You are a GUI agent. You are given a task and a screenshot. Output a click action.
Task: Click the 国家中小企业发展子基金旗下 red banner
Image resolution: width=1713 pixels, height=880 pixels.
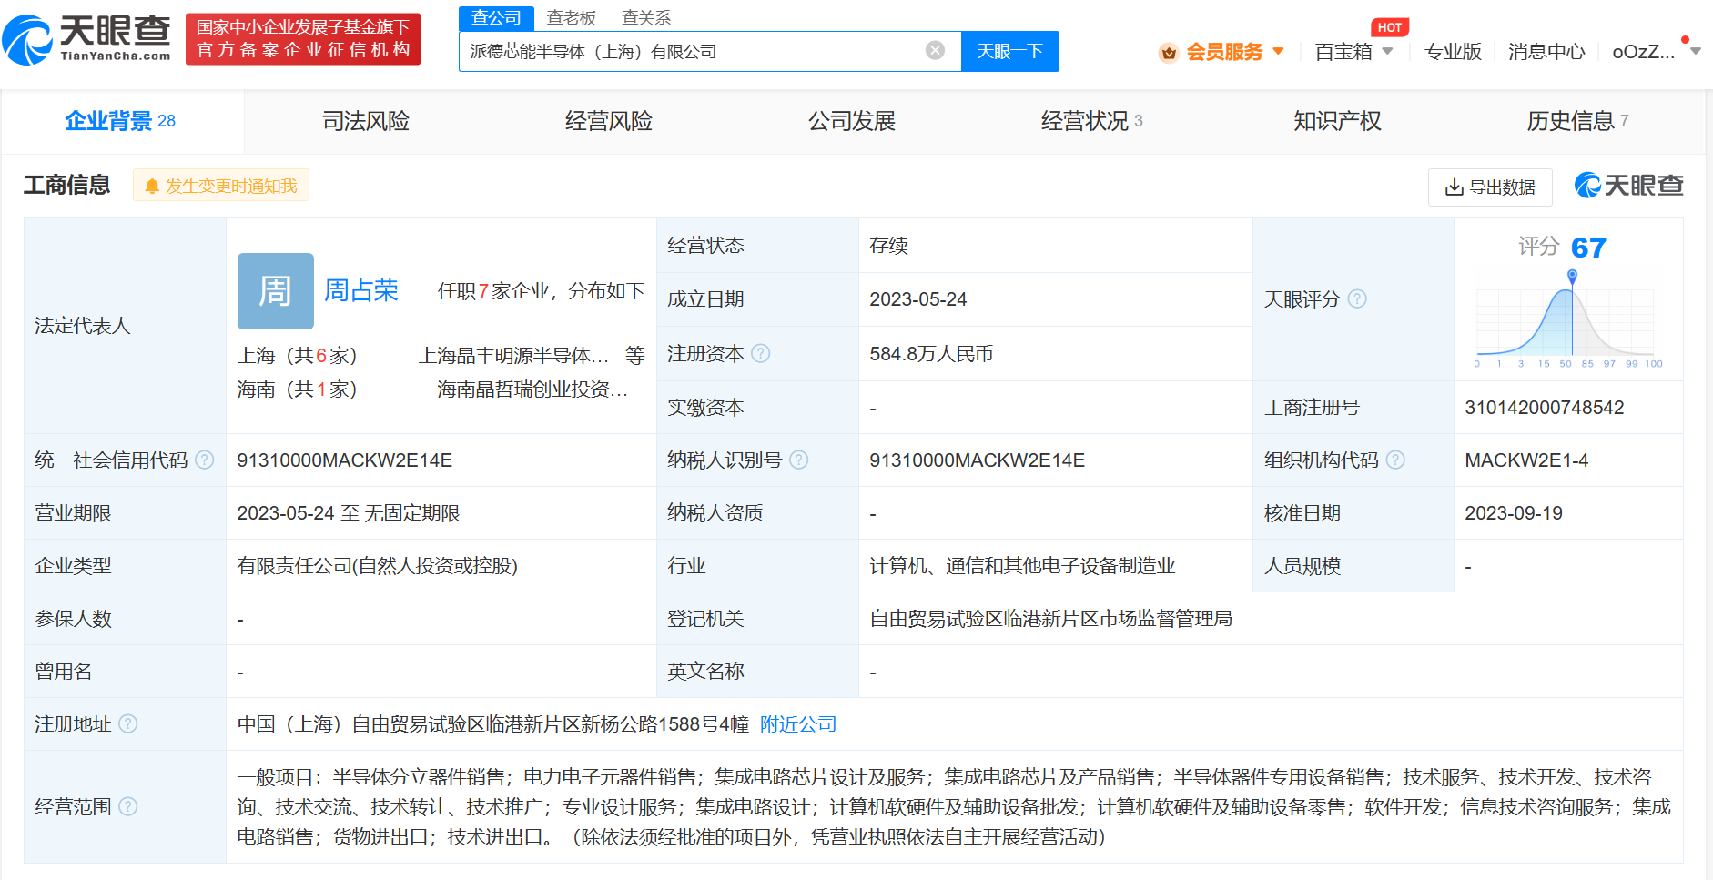pos(303,39)
